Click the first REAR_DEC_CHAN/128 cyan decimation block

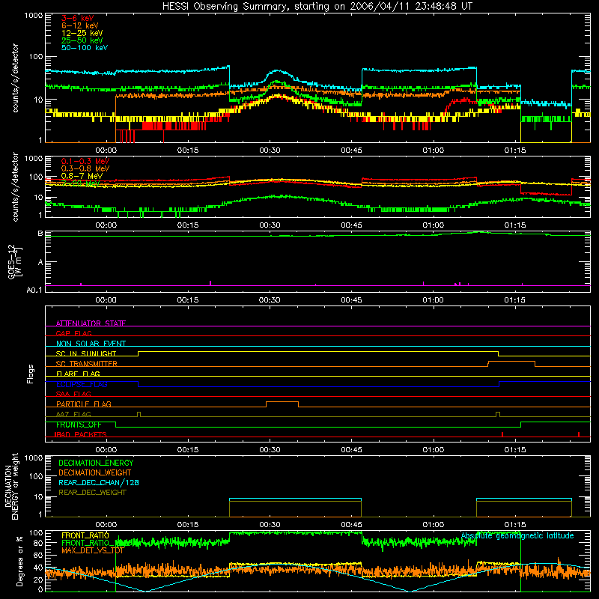(295, 499)
